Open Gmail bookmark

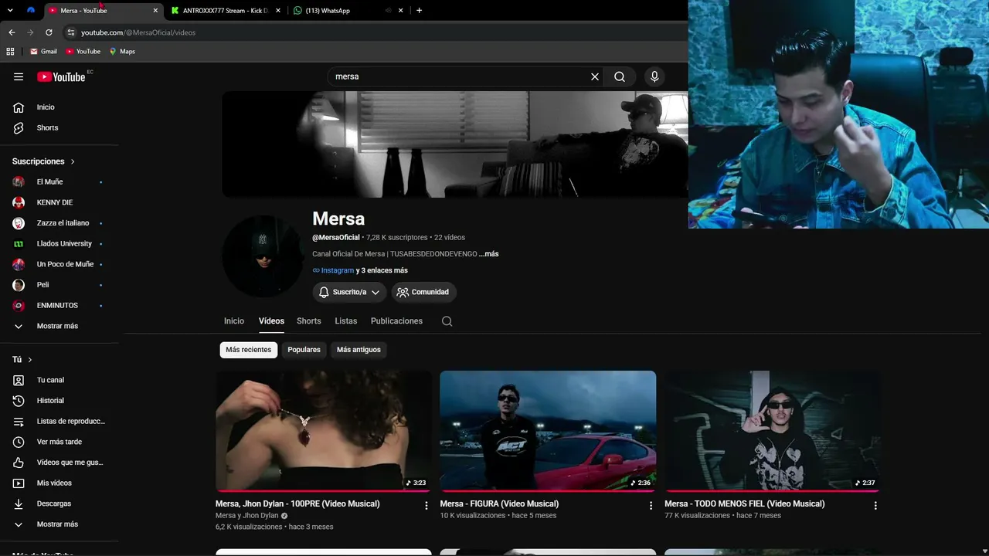[x=43, y=51]
